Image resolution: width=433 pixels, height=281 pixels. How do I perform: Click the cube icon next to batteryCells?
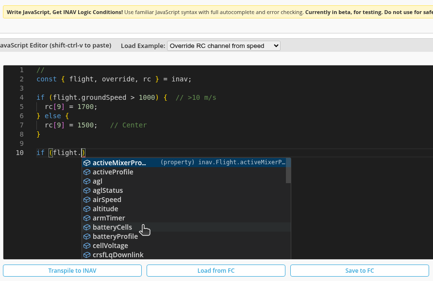point(87,227)
